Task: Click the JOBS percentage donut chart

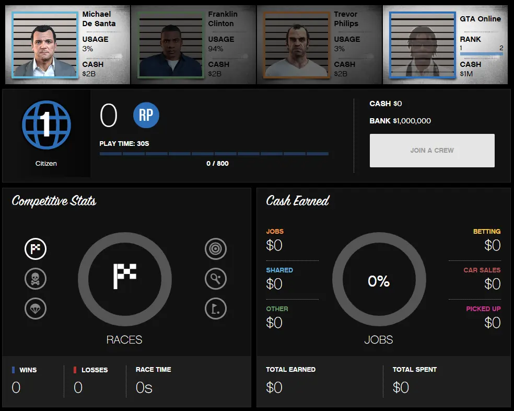Action: [379, 280]
